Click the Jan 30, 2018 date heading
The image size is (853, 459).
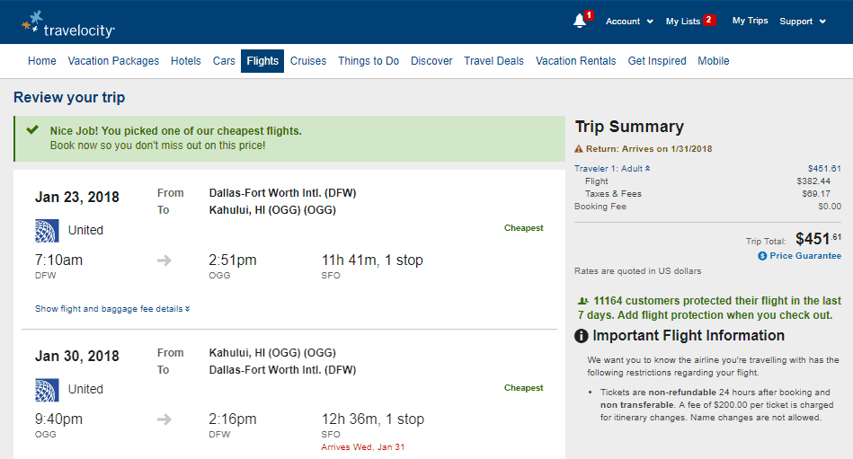point(77,357)
